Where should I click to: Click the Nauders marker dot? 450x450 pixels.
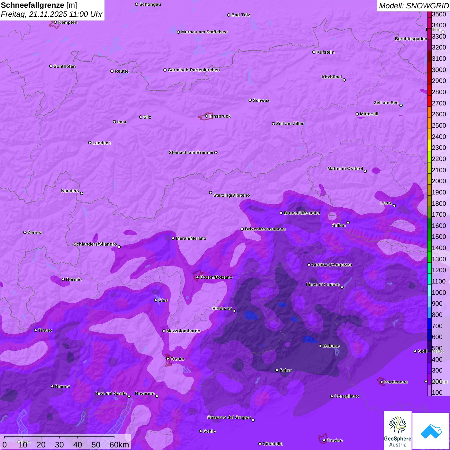[x=82, y=193]
